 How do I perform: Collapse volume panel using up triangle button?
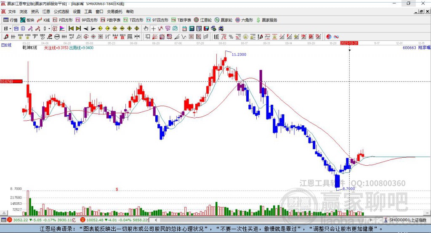pos(4,213)
